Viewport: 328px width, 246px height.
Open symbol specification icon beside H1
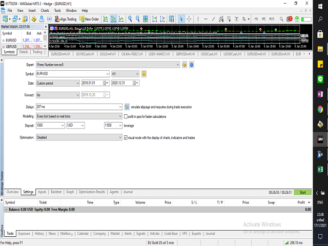pos(144,74)
